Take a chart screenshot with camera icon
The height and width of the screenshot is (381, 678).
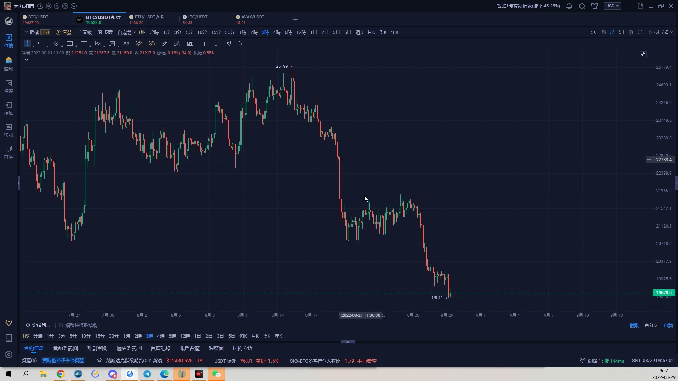(603, 32)
